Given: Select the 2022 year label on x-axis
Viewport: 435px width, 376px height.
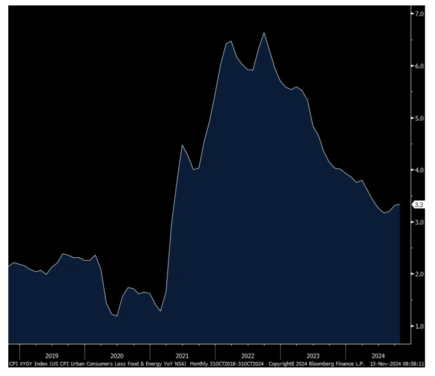Looking at the screenshot, I should pos(248,356).
